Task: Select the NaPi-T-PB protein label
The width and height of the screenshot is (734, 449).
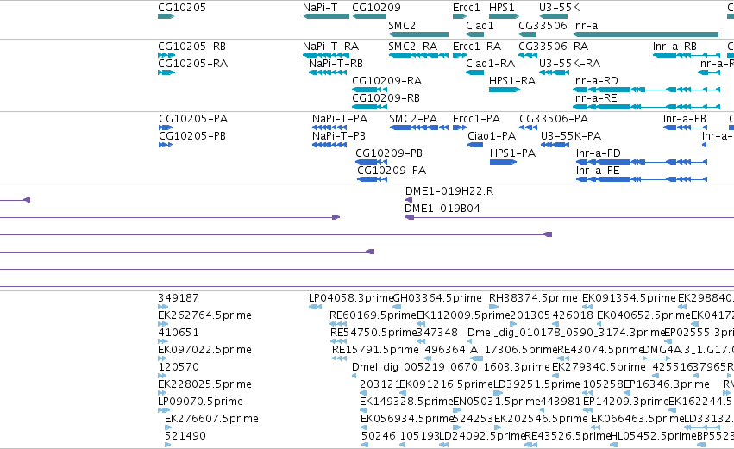Action: point(339,136)
